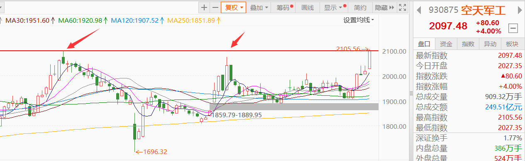
Task: Open 设置均线 settings dropdown
Action: coord(359,20)
